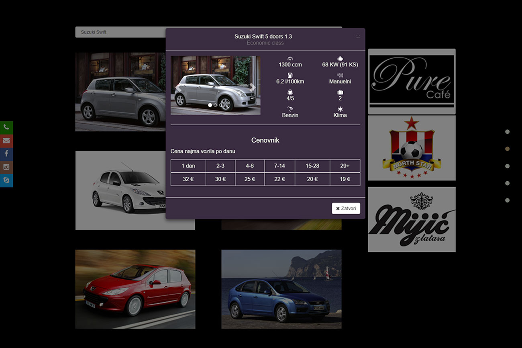Open the white Peugeot 206 thumbnail

click(120, 190)
